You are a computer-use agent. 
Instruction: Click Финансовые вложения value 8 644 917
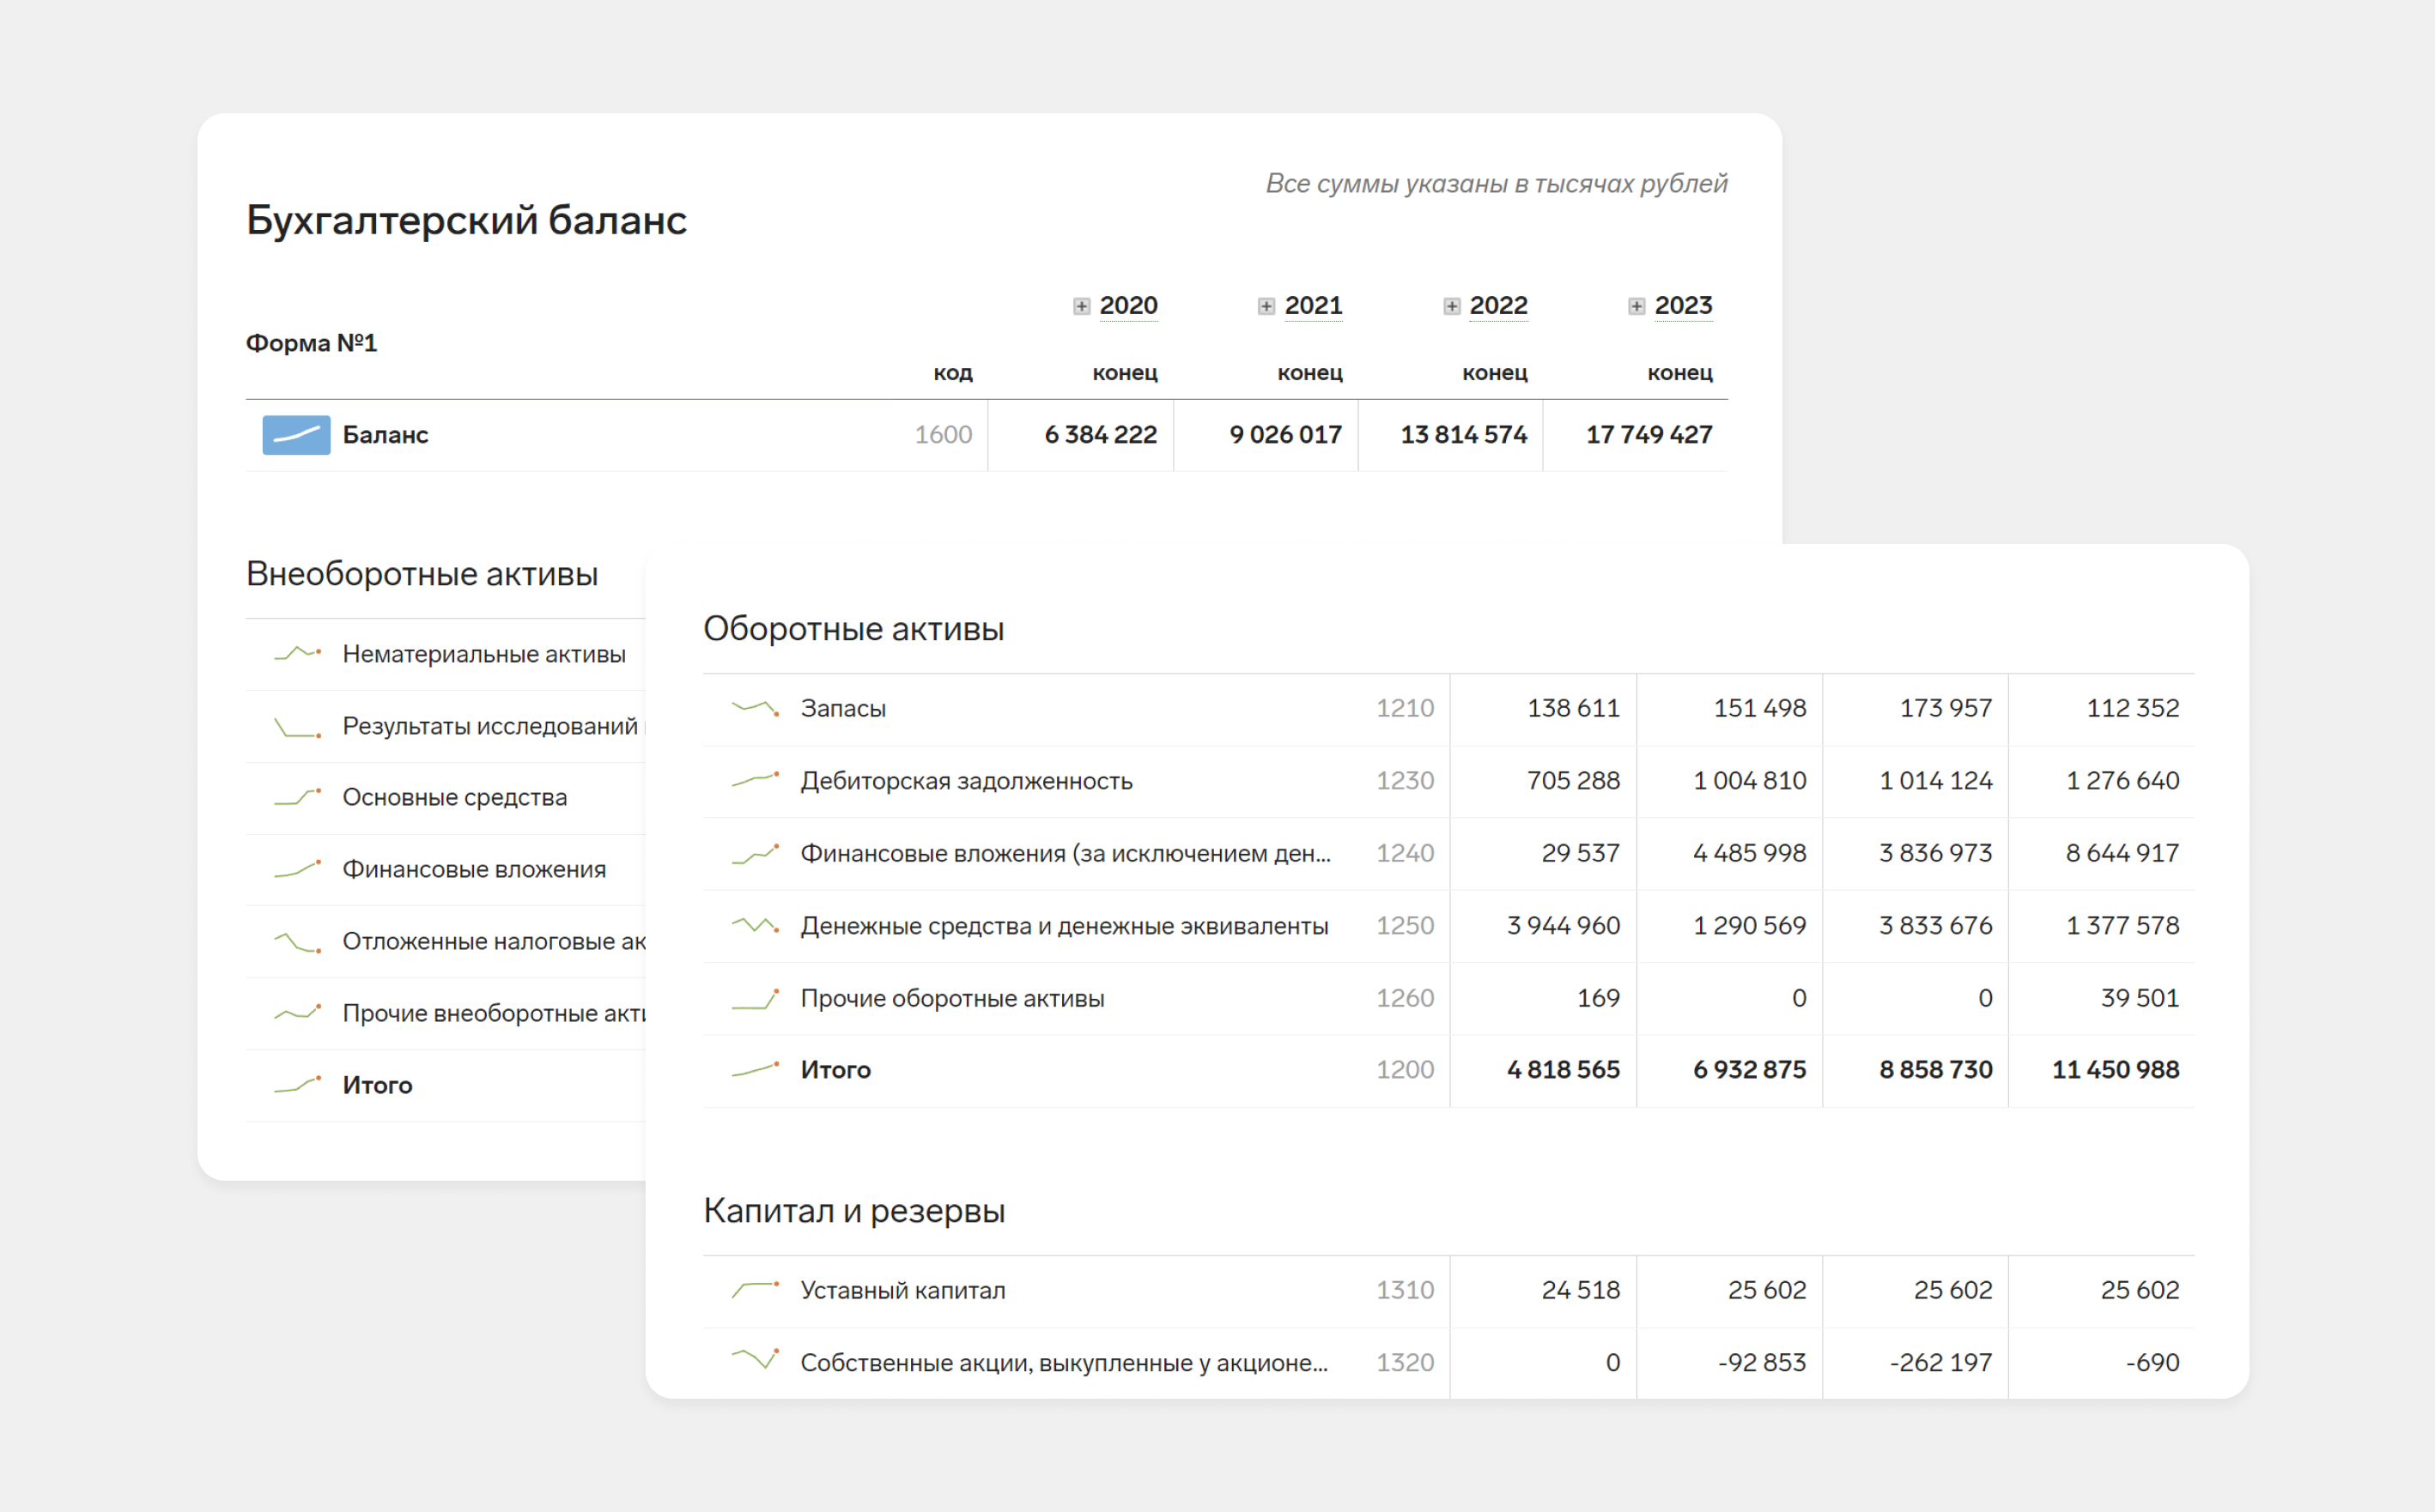pos(2122,853)
